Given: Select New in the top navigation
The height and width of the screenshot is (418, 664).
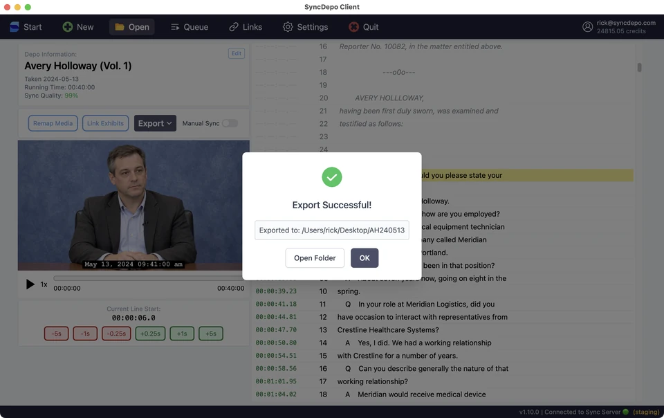Looking at the screenshot, I should coord(85,27).
